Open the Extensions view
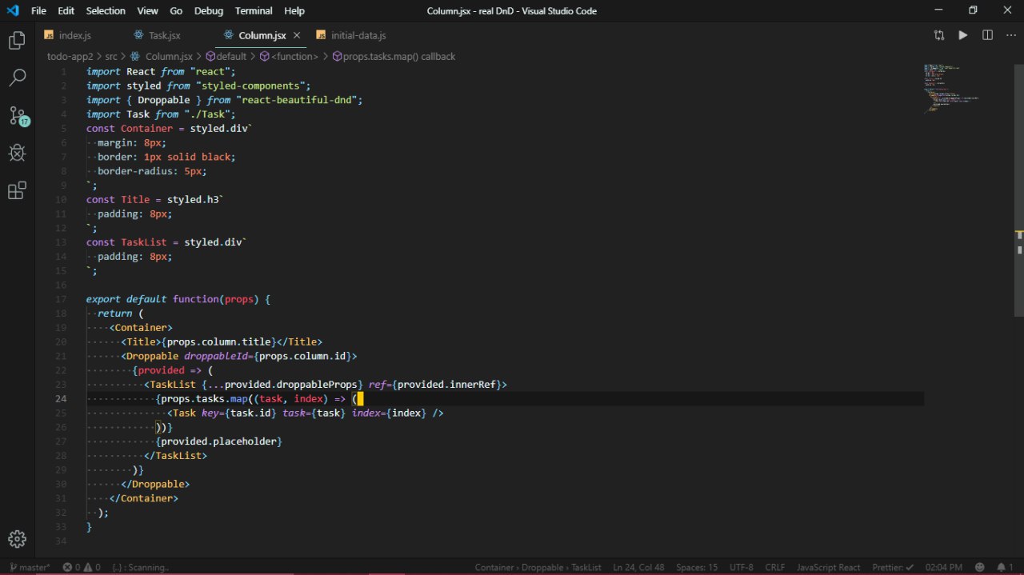 17,191
